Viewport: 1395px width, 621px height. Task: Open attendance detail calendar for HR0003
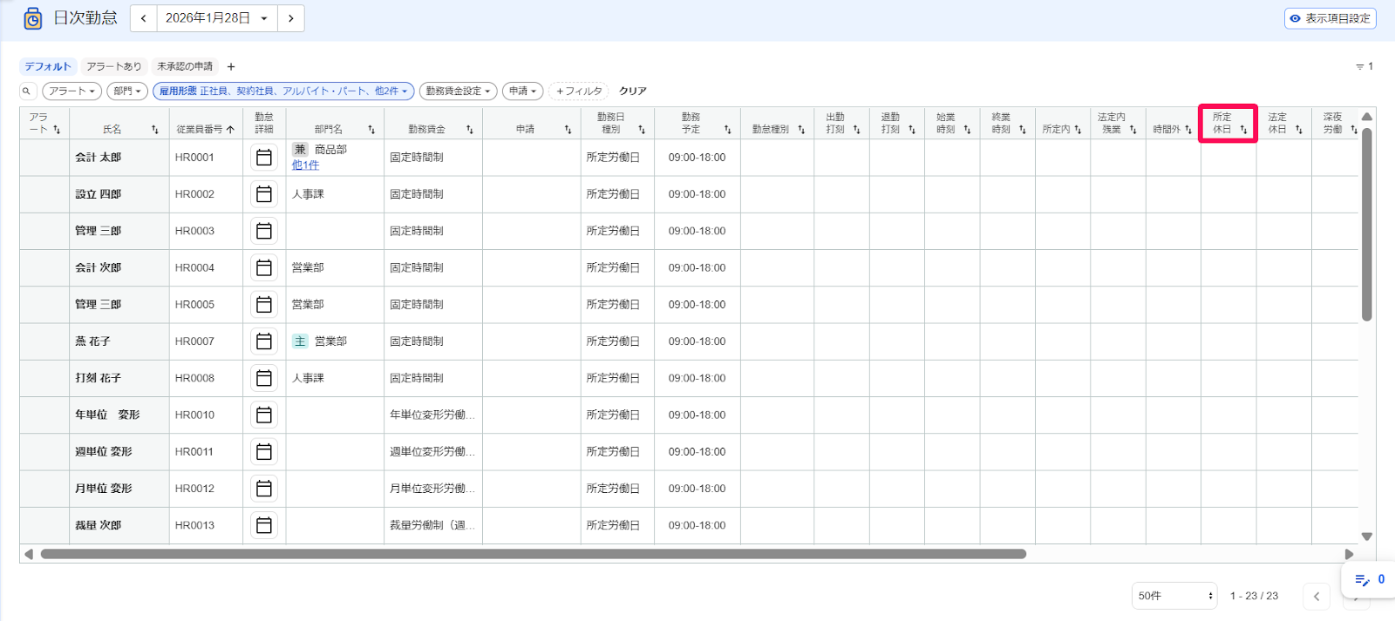[x=264, y=231]
